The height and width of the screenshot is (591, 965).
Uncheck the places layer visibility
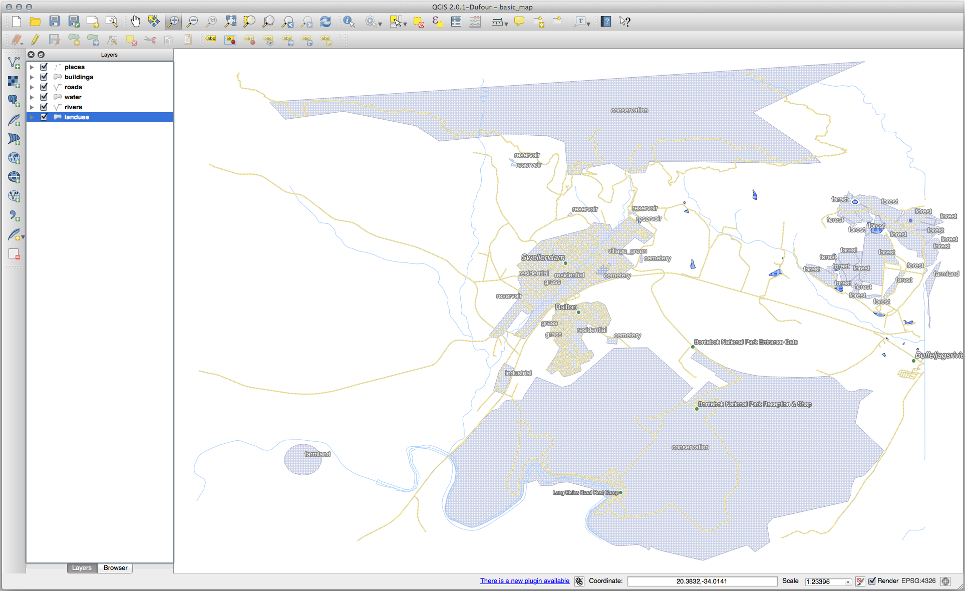click(x=44, y=67)
